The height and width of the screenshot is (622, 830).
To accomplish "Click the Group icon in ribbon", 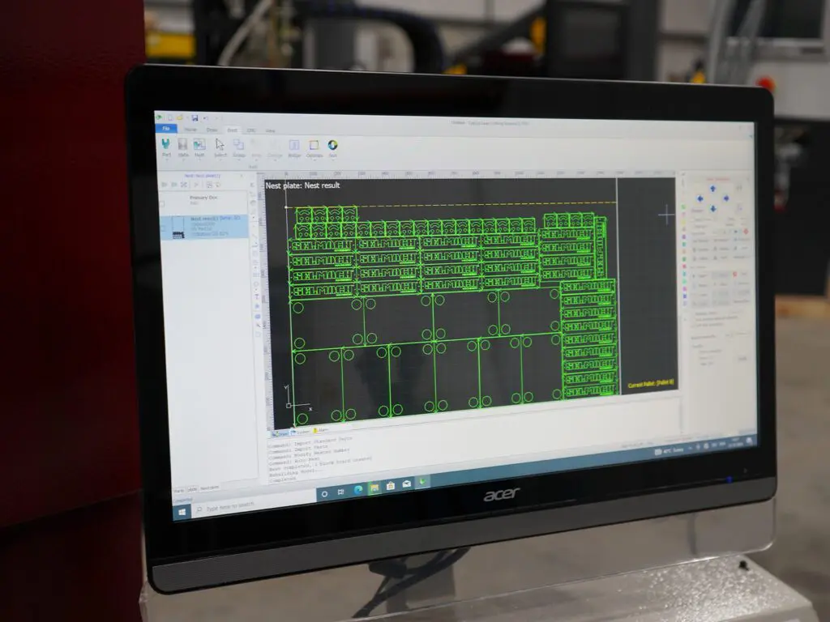I will tap(239, 144).
